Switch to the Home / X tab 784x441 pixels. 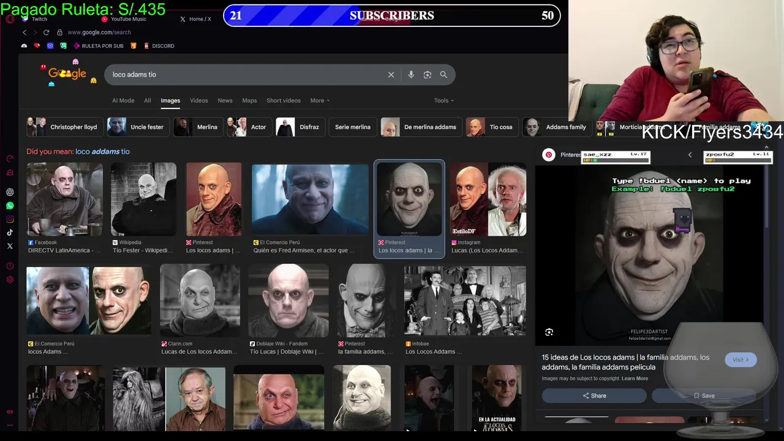click(195, 19)
